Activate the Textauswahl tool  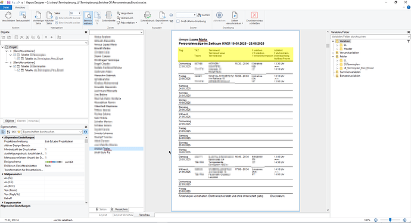pyautogui.click(x=23, y=17)
